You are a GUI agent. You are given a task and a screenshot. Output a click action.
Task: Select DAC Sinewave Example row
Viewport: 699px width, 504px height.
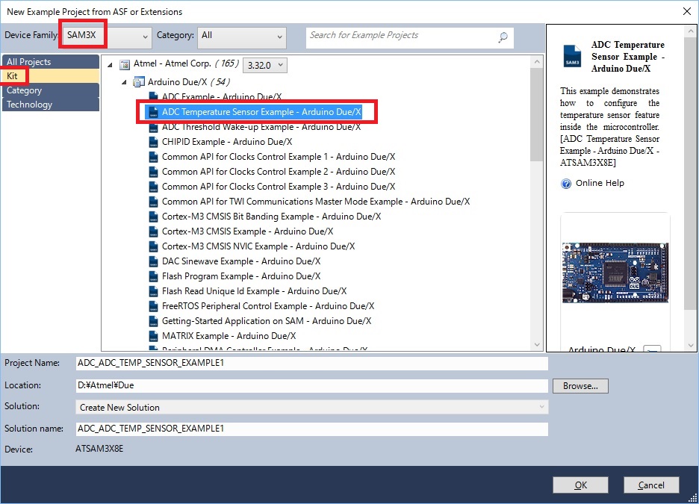[x=241, y=261]
